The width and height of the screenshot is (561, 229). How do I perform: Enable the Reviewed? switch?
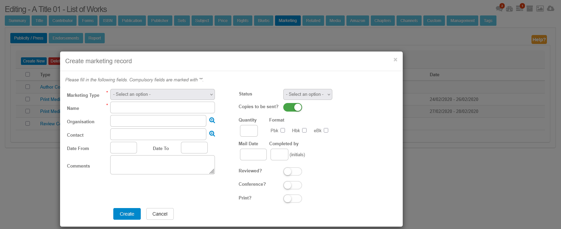pos(293,171)
